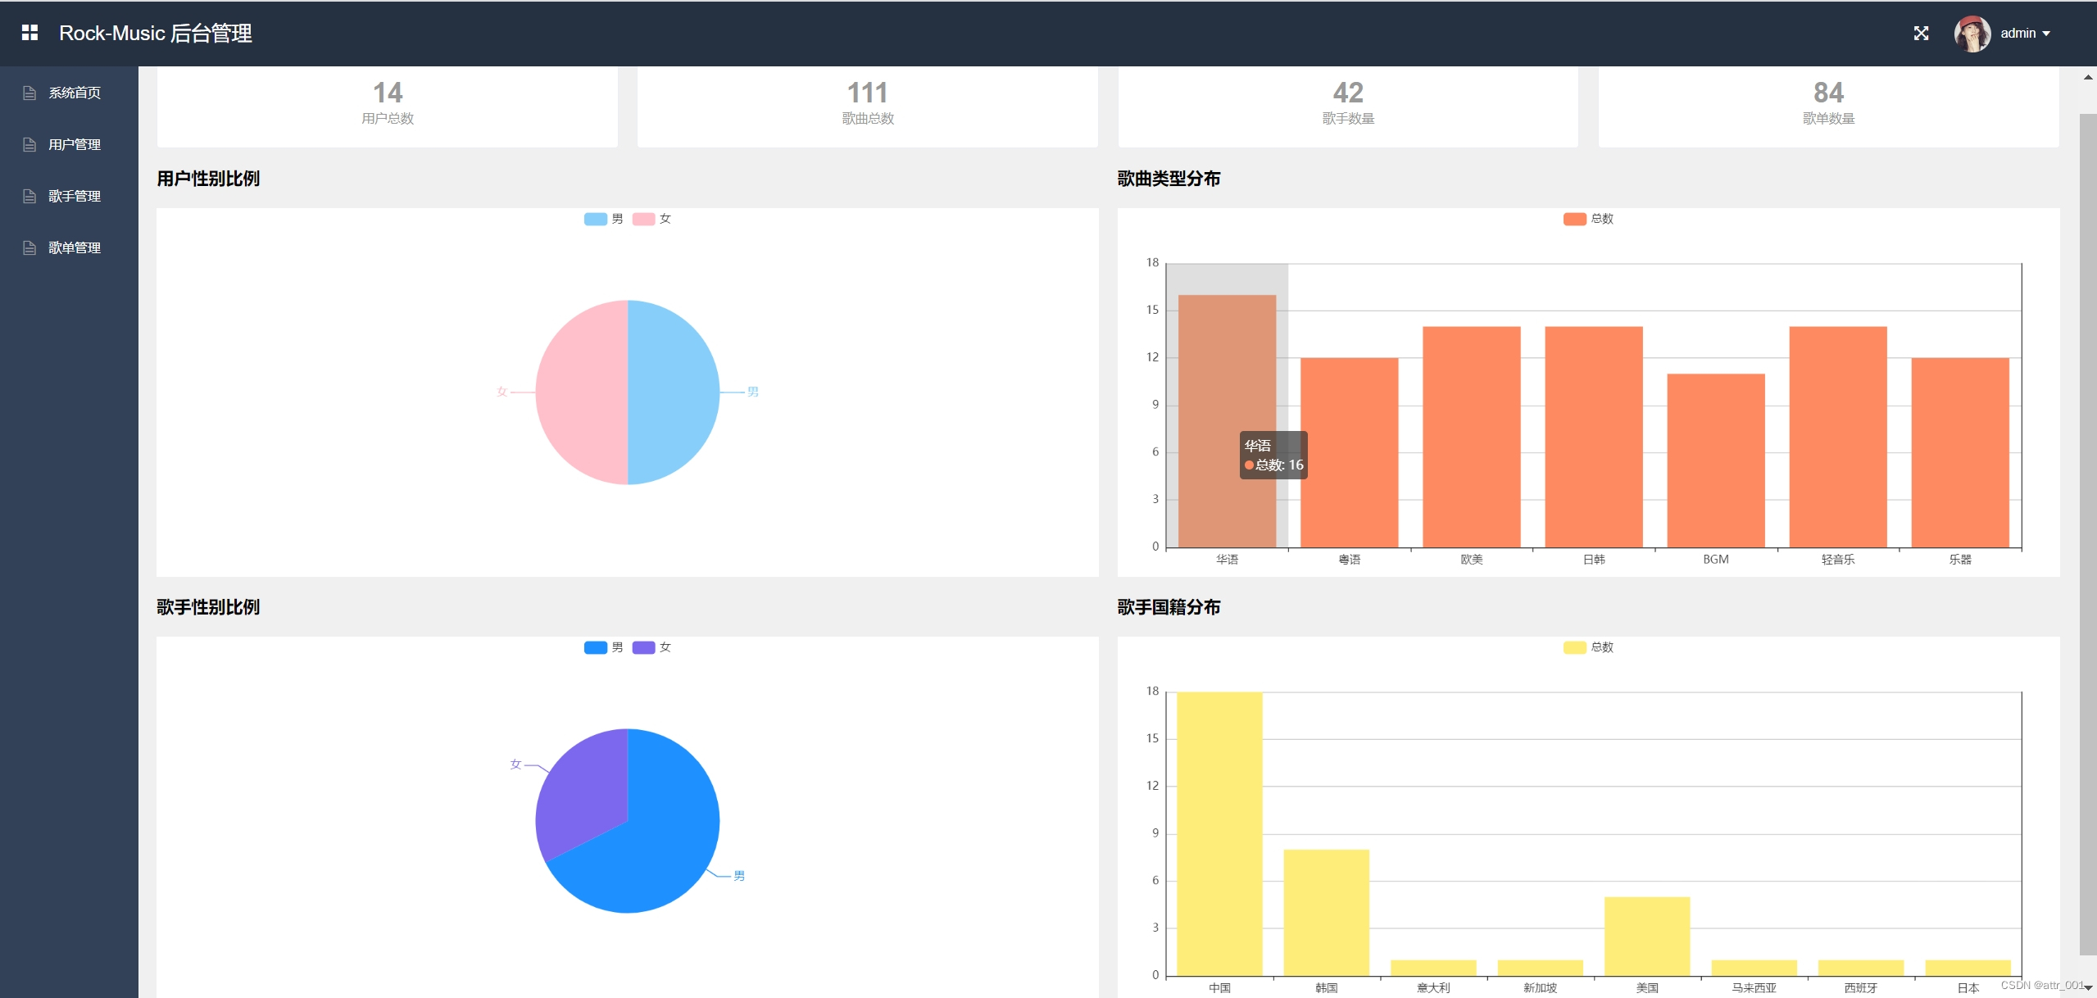Viewport: 2097px width, 998px height.
Task: Open the admin dropdown arrow
Action: click(2046, 34)
